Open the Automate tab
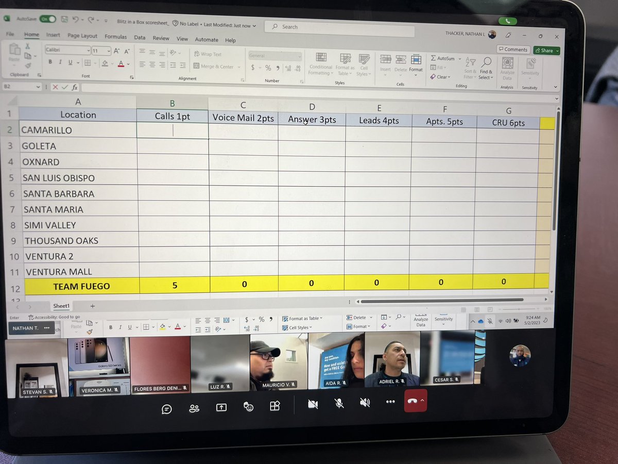 (207, 40)
